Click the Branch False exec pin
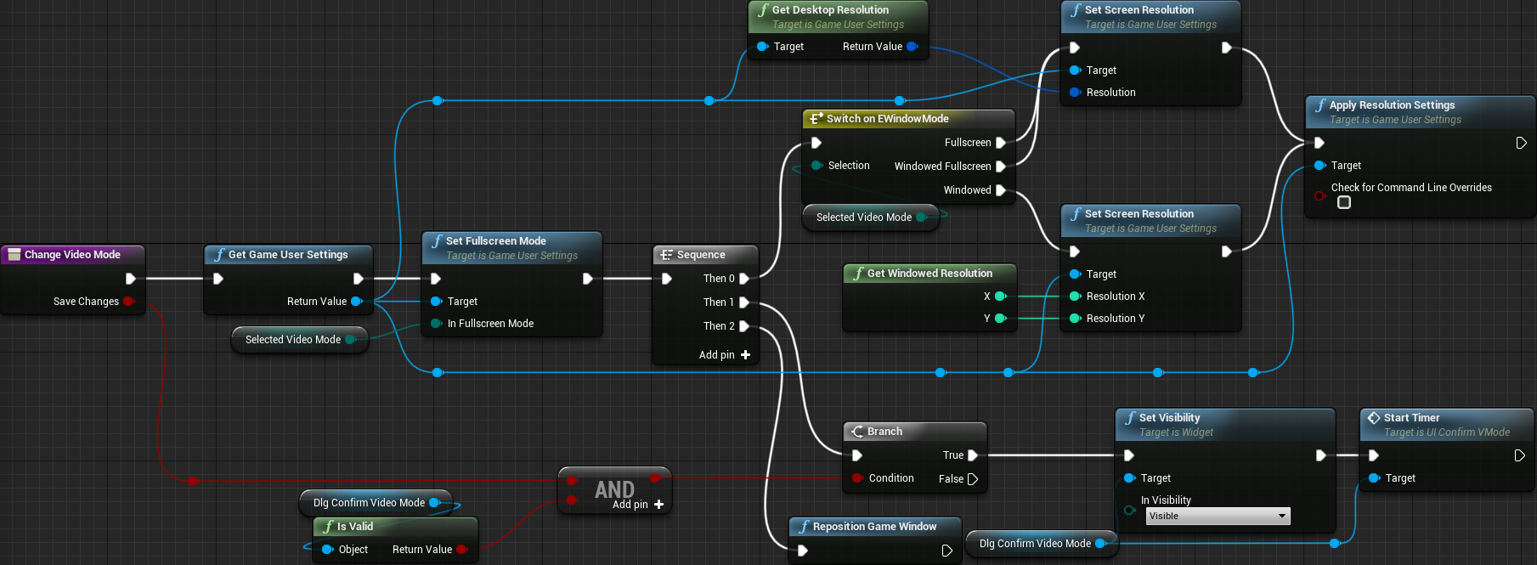 973,479
